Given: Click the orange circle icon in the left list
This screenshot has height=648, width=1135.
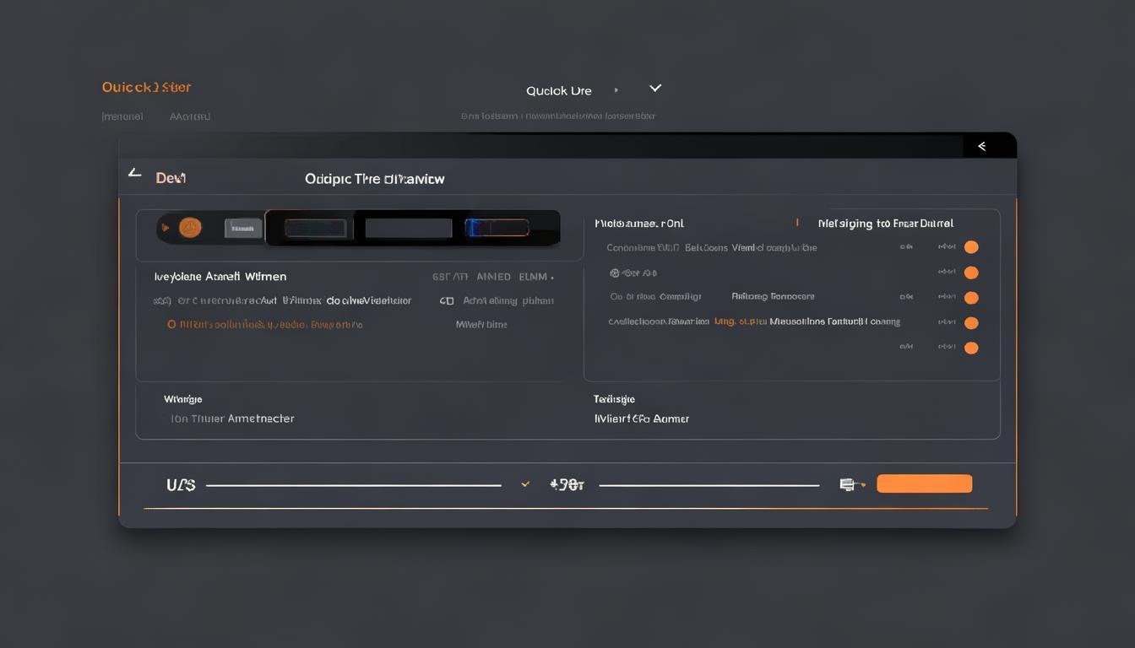Looking at the screenshot, I should coord(171,325).
